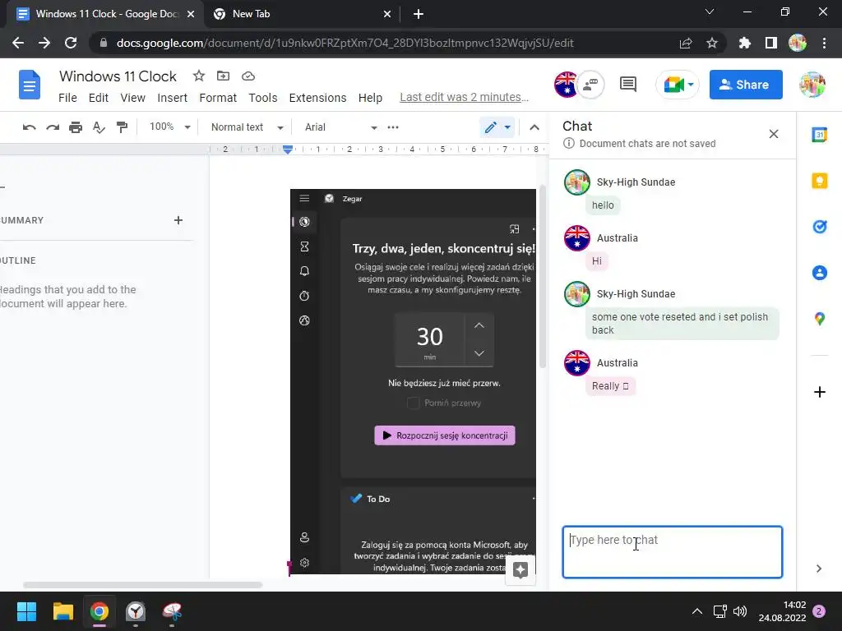This screenshot has height=631, width=842.
Task: Run spelling and grammar check icon
Action: (x=99, y=127)
